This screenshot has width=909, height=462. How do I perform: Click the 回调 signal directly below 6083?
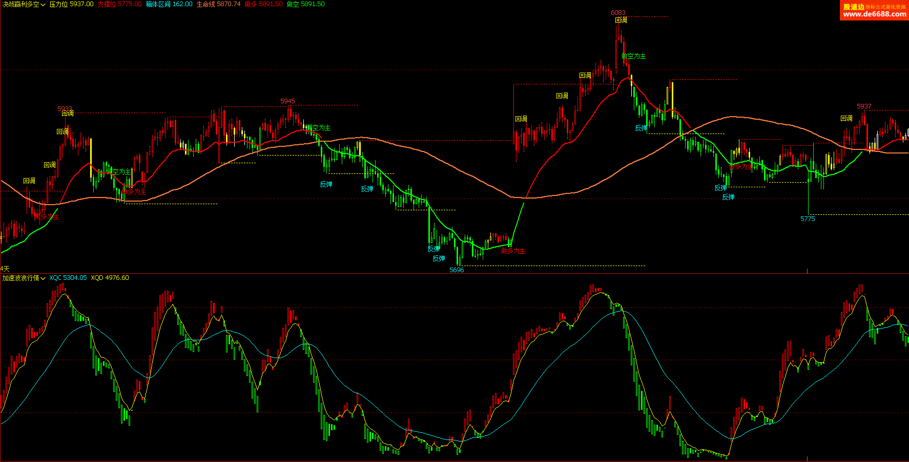coord(621,20)
